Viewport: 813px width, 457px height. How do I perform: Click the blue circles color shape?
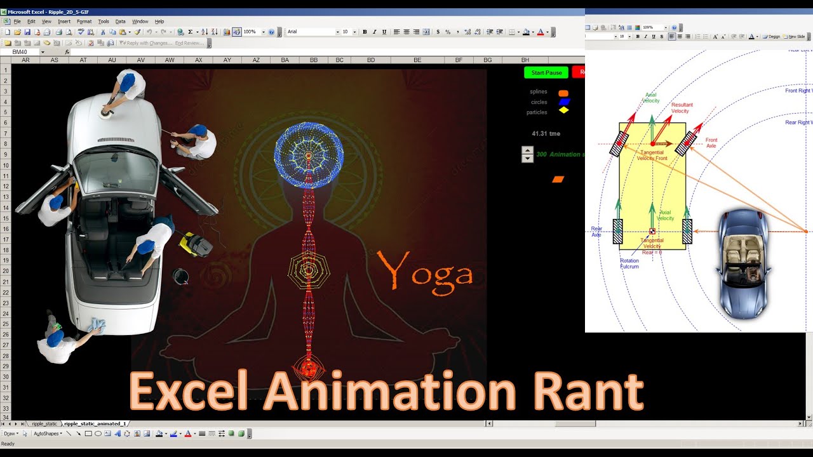(564, 102)
